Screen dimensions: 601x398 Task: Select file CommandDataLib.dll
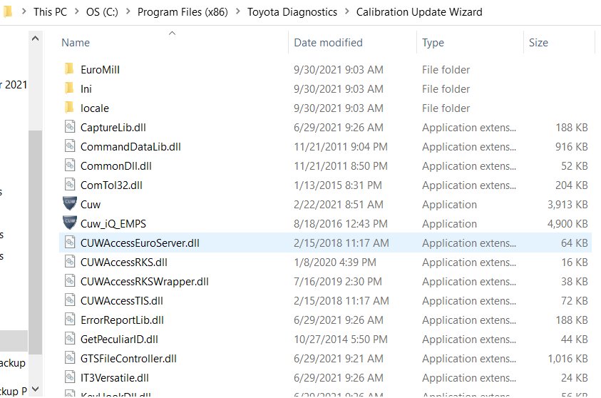coord(130,146)
